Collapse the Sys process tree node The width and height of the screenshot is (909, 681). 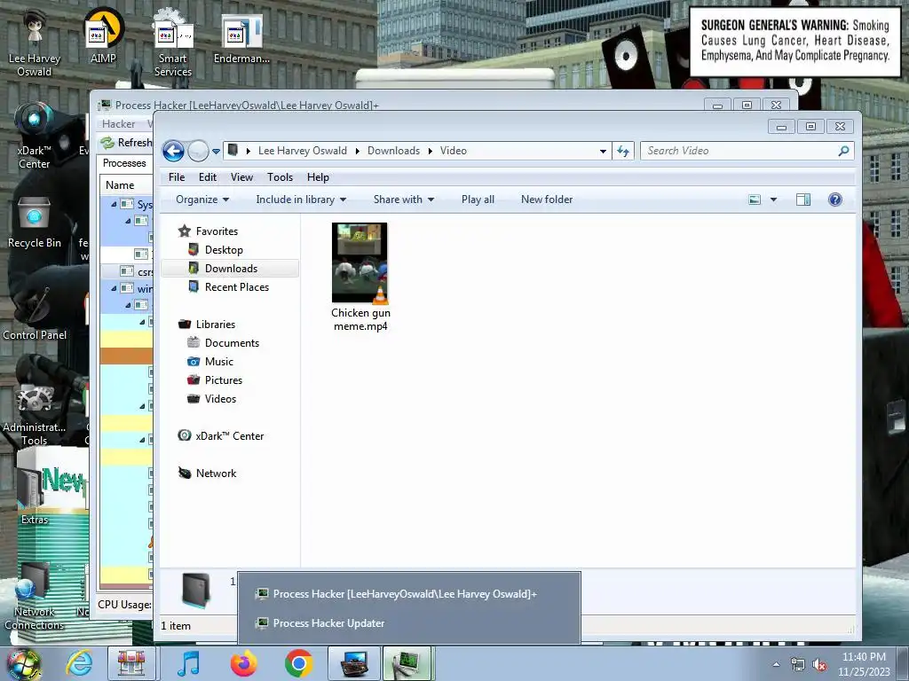coord(114,205)
